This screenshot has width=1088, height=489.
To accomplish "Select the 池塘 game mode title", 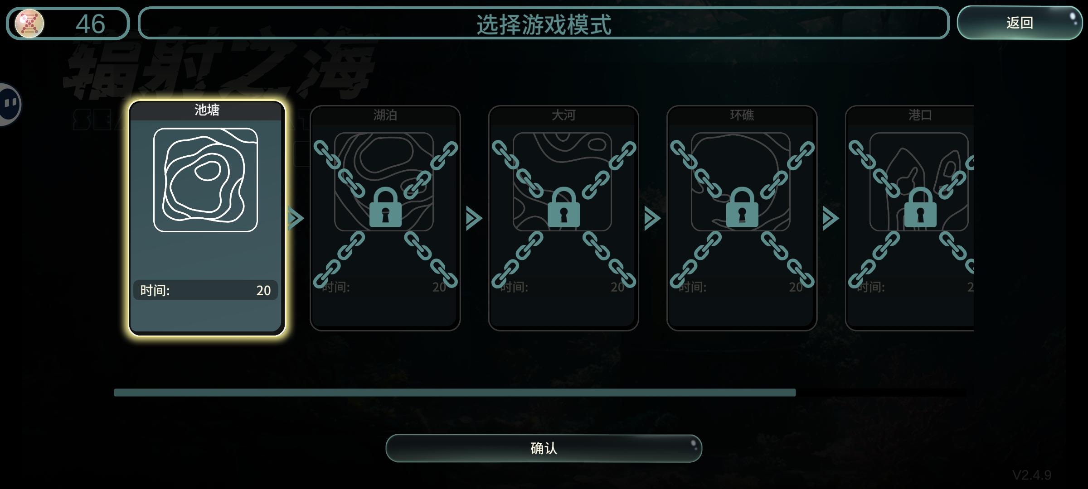I will (207, 110).
